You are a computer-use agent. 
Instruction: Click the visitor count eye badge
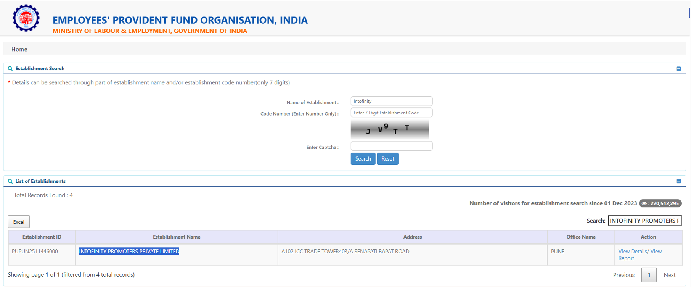(x=660, y=203)
